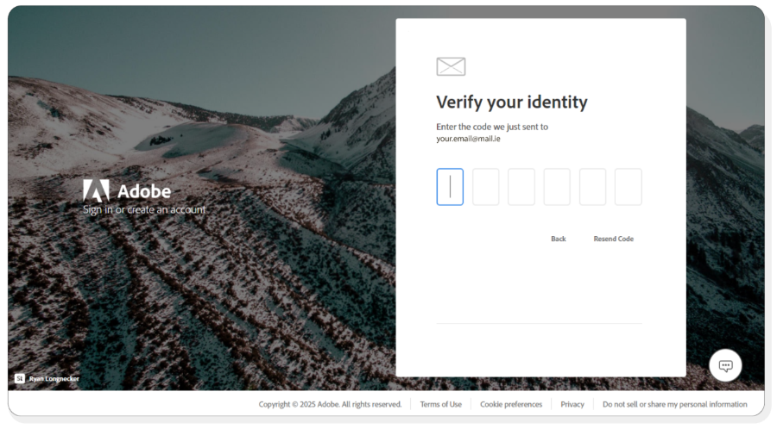Click the envelope mail icon

[451, 66]
